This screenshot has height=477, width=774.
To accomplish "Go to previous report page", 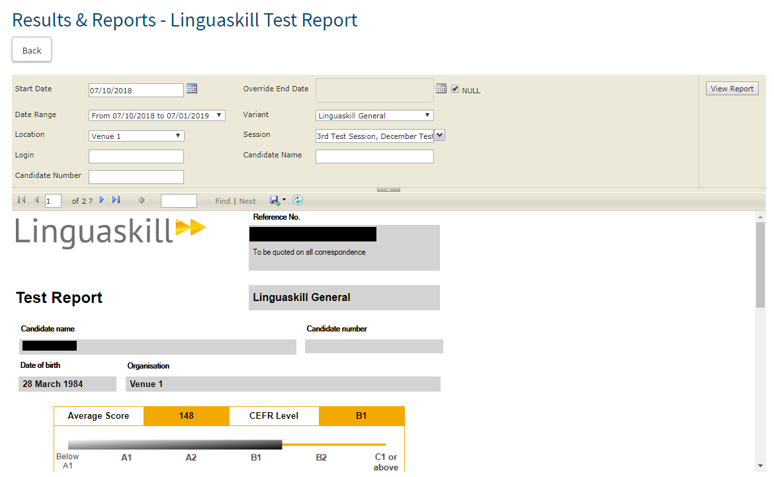I will coord(36,200).
